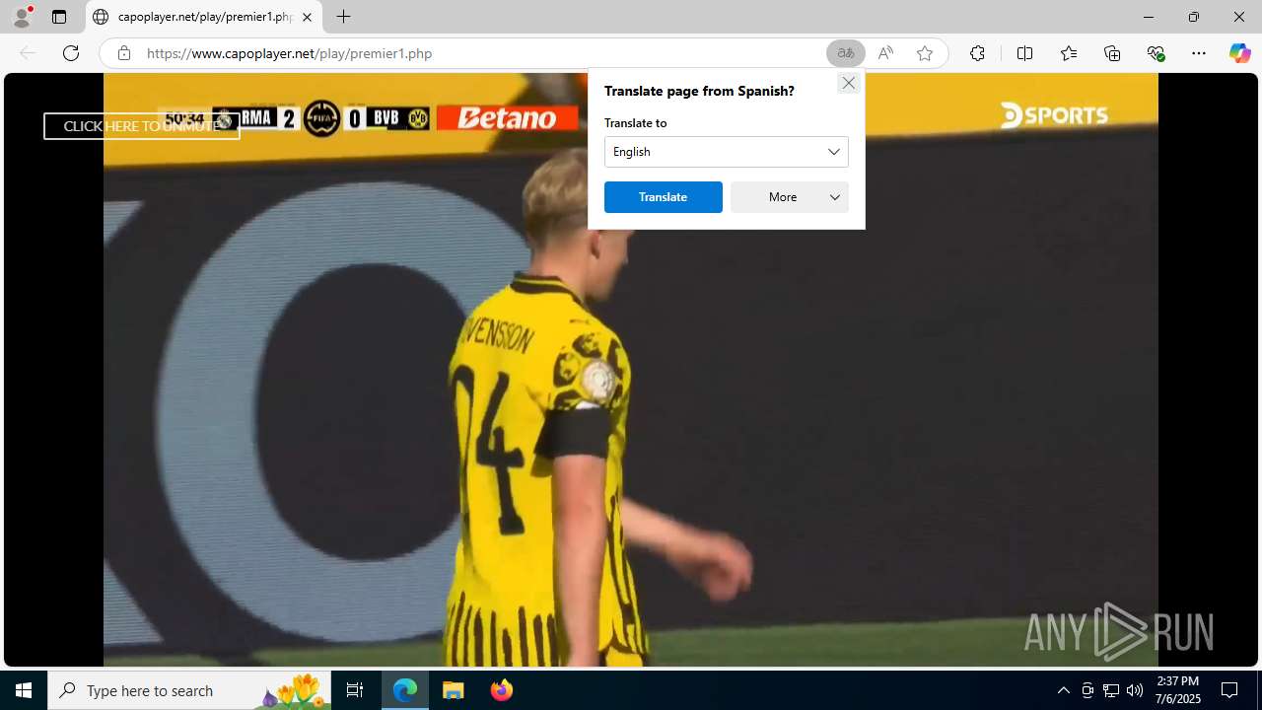
Task: View site information lock icon
Action: [123, 53]
